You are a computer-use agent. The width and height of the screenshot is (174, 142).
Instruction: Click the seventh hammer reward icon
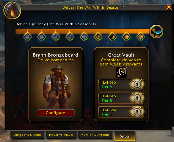[112, 37]
